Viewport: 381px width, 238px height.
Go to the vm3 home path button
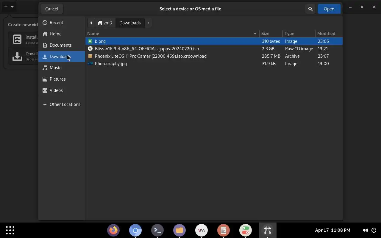tap(105, 23)
